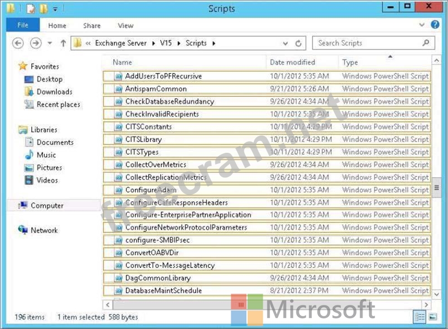
Task: Open the Pictures library
Action: tap(49, 168)
